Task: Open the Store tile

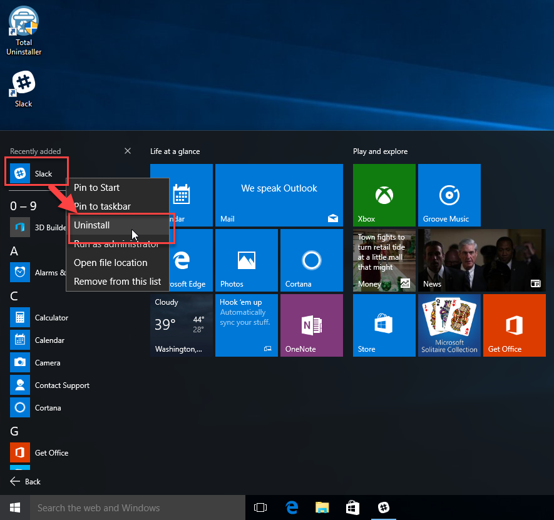Action: 384,325
